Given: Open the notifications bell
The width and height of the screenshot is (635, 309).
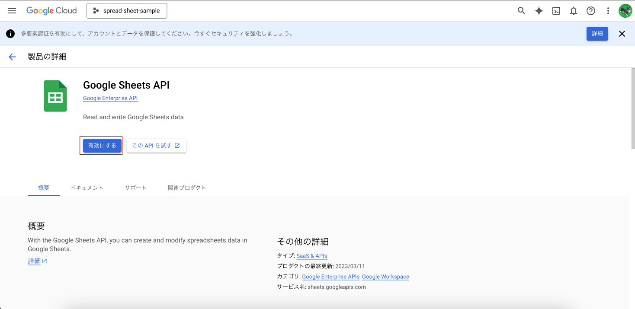Looking at the screenshot, I should tap(574, 11).
